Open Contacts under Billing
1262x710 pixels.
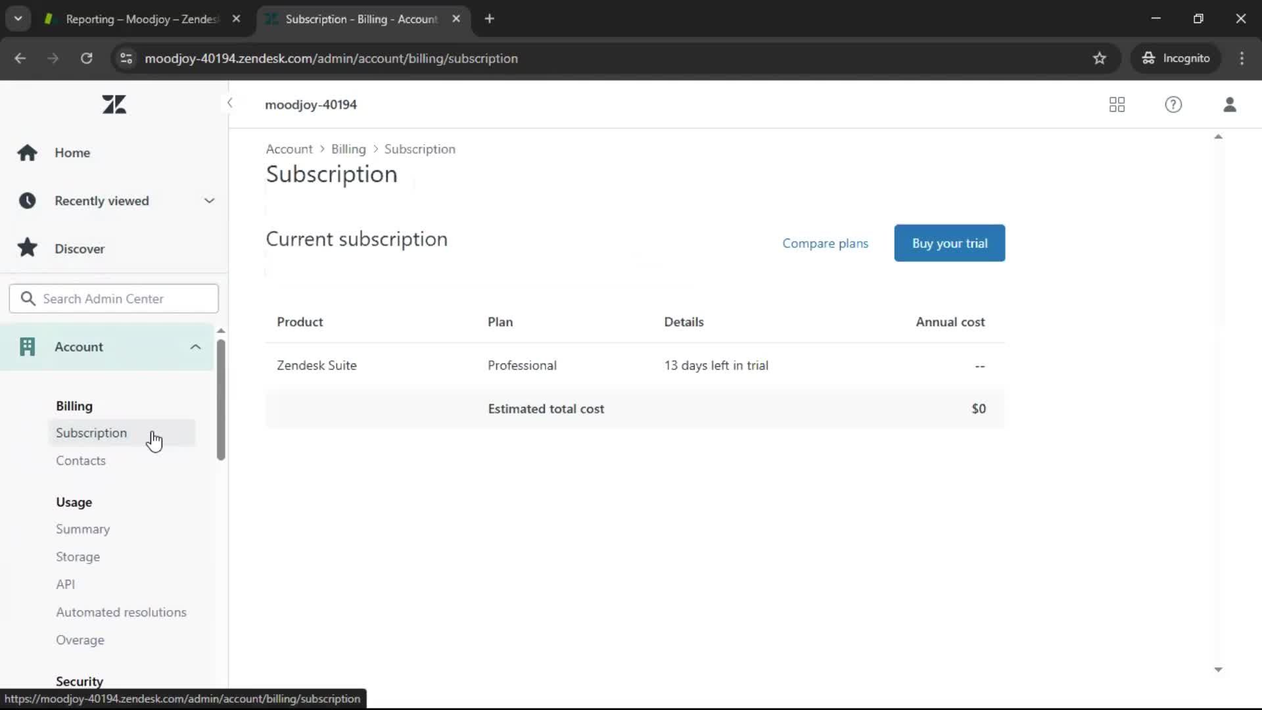tap(81, 461)
